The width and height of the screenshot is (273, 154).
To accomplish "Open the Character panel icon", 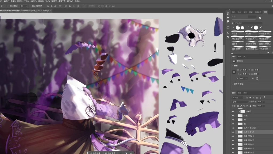I will [228, 33].
